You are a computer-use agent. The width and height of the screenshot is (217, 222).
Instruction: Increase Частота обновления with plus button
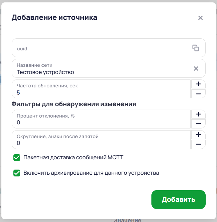coord(198,84)
